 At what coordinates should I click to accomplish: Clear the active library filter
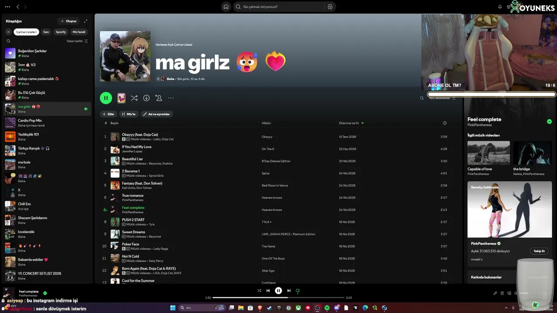pos(8,32)
